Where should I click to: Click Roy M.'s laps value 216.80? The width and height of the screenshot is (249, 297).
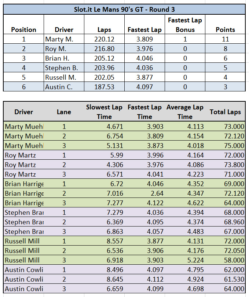tap(104, 49)
